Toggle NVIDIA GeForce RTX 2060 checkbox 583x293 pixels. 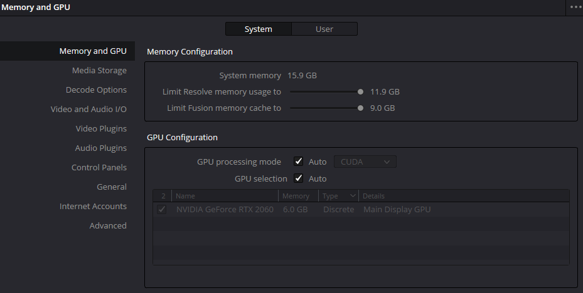point(162,209)
